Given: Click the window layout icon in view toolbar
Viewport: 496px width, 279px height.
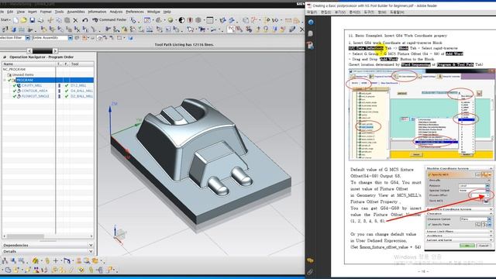Looking at the screenshot, I should pos(209,20).
